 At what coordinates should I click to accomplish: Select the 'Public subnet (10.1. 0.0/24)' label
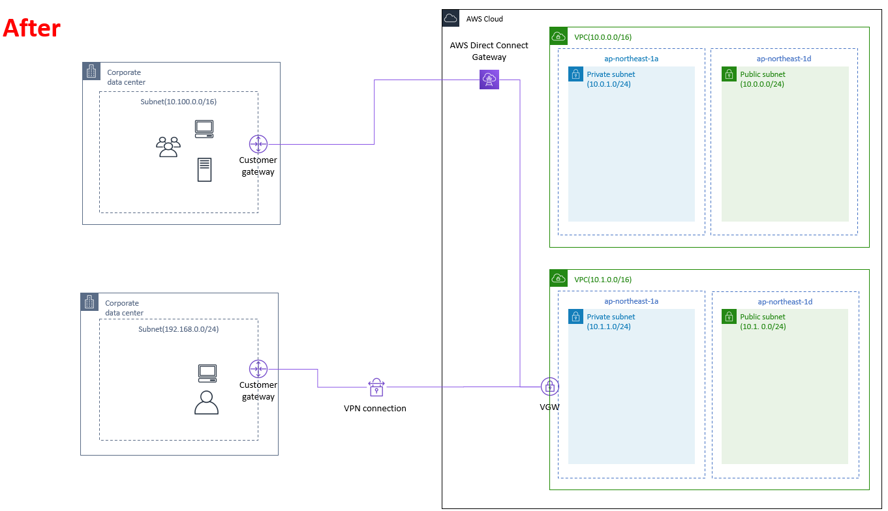click(x=763, y=321)
